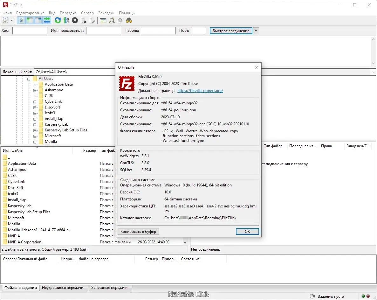Open Site Manager dropdown arrow
The height and width of the screenshot is (300, 377).
coord(12,20)
